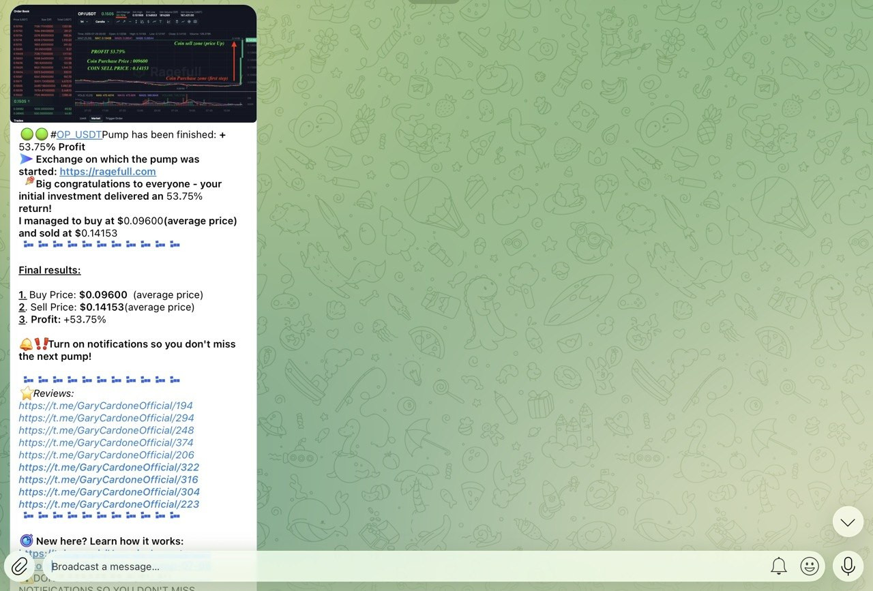Click the "Pump has been finished" headline text
This screenshot has height=591, width=873.
(x=159, y=135)
